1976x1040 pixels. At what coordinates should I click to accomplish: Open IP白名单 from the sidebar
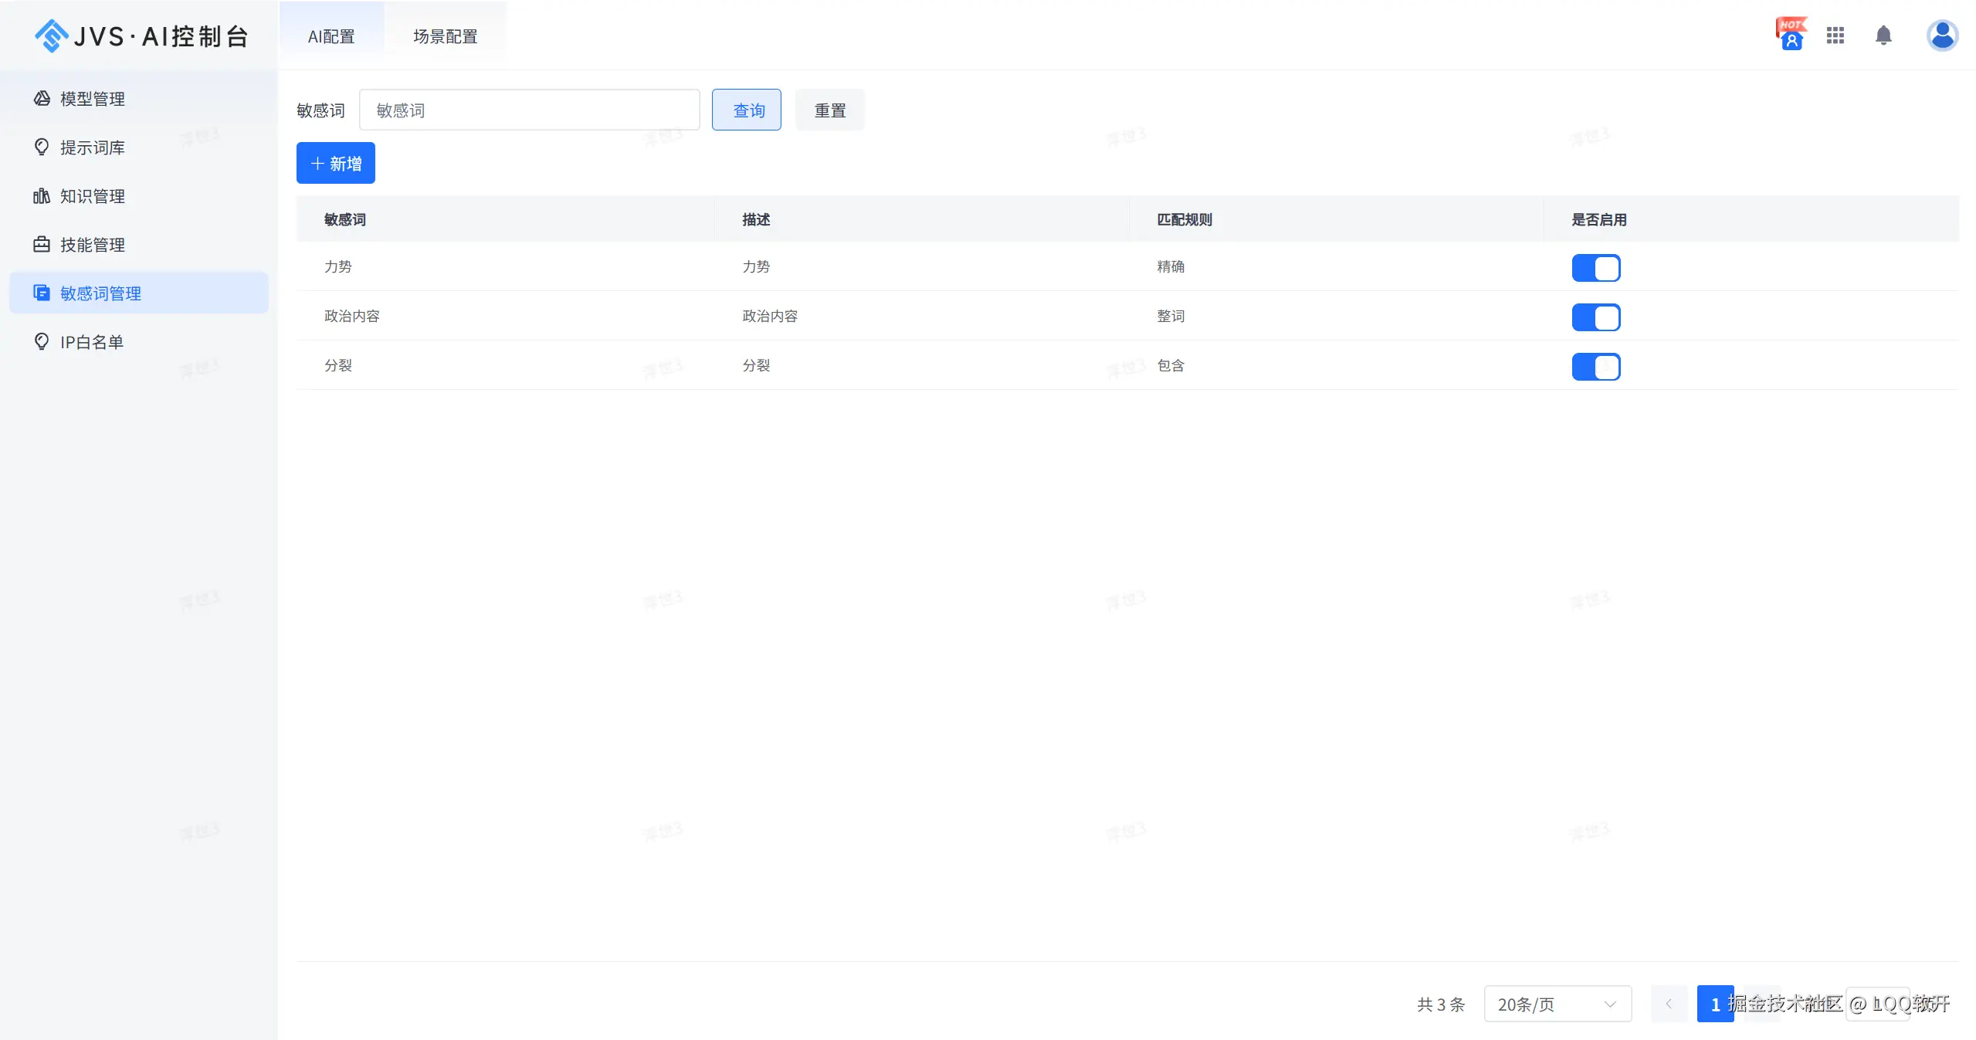pos(90,340)
